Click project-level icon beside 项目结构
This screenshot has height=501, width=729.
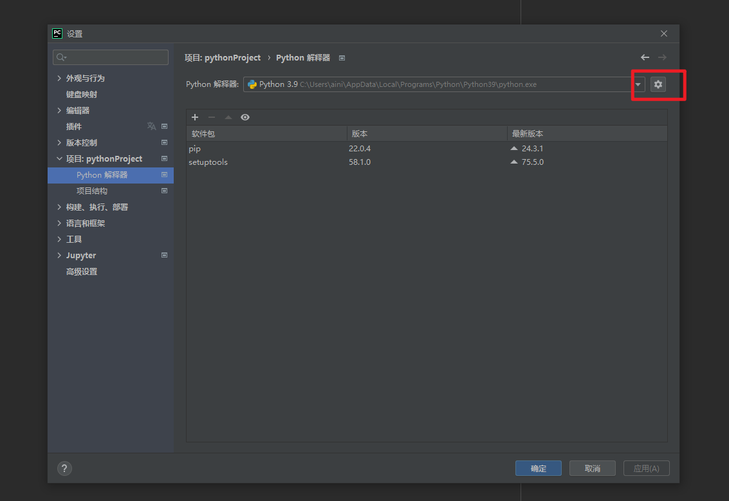click(x=164, y=191)
